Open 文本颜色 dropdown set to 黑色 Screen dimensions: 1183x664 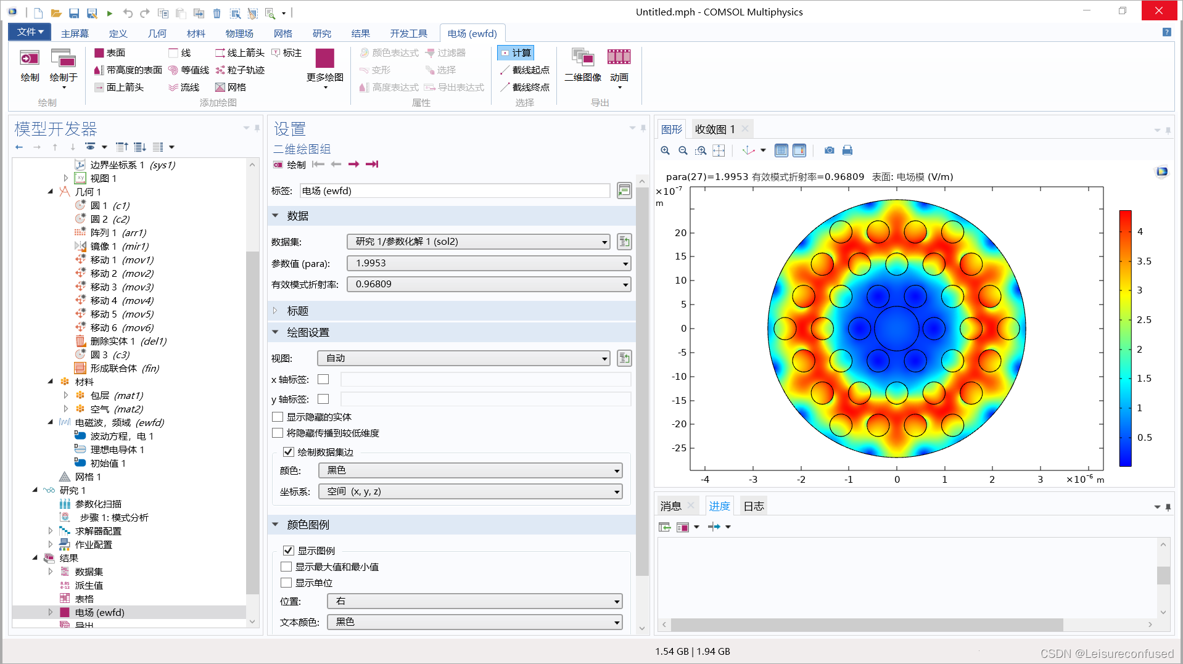tap(475, 622)
